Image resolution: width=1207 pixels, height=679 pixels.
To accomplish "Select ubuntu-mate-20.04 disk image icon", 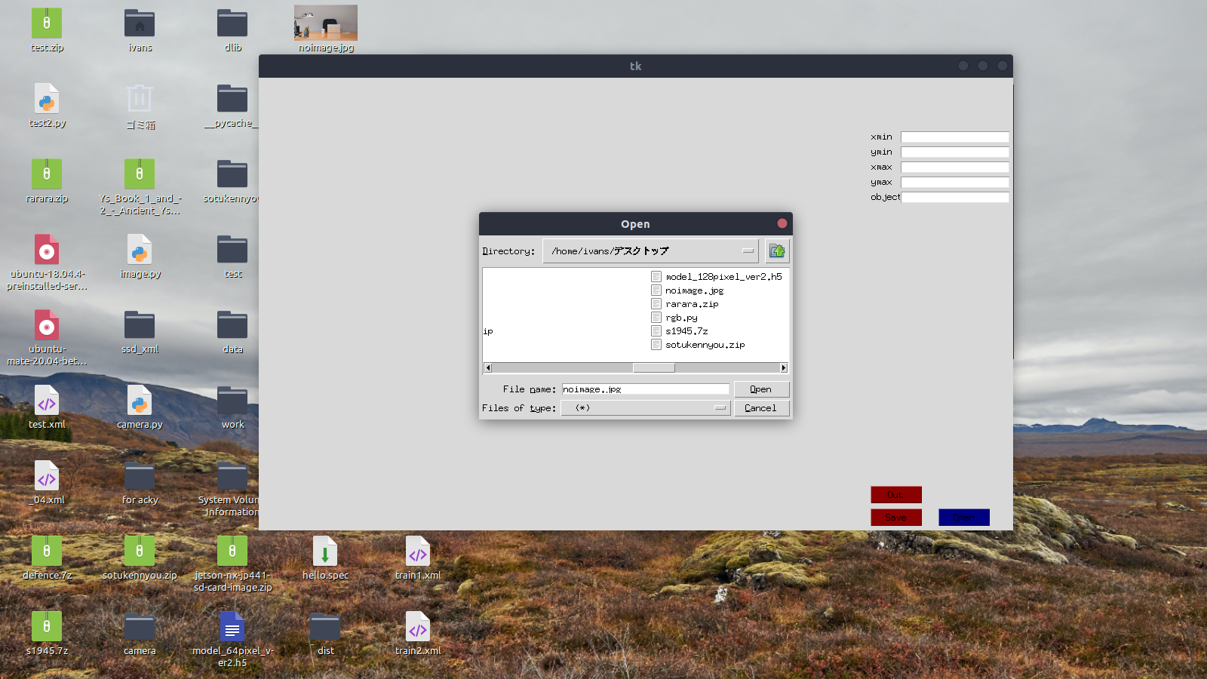I will tap(47, 325).
